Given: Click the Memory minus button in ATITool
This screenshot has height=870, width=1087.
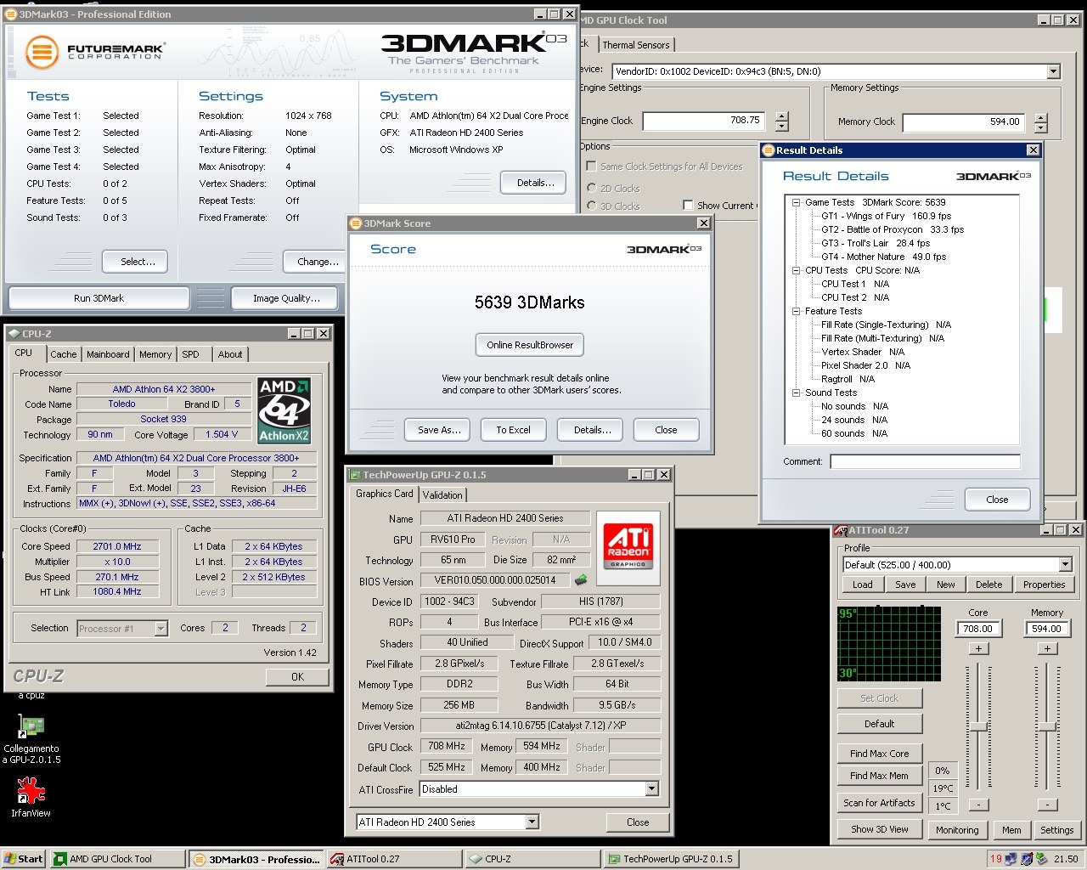Looking at the screenshot, I should point(1047,805).
